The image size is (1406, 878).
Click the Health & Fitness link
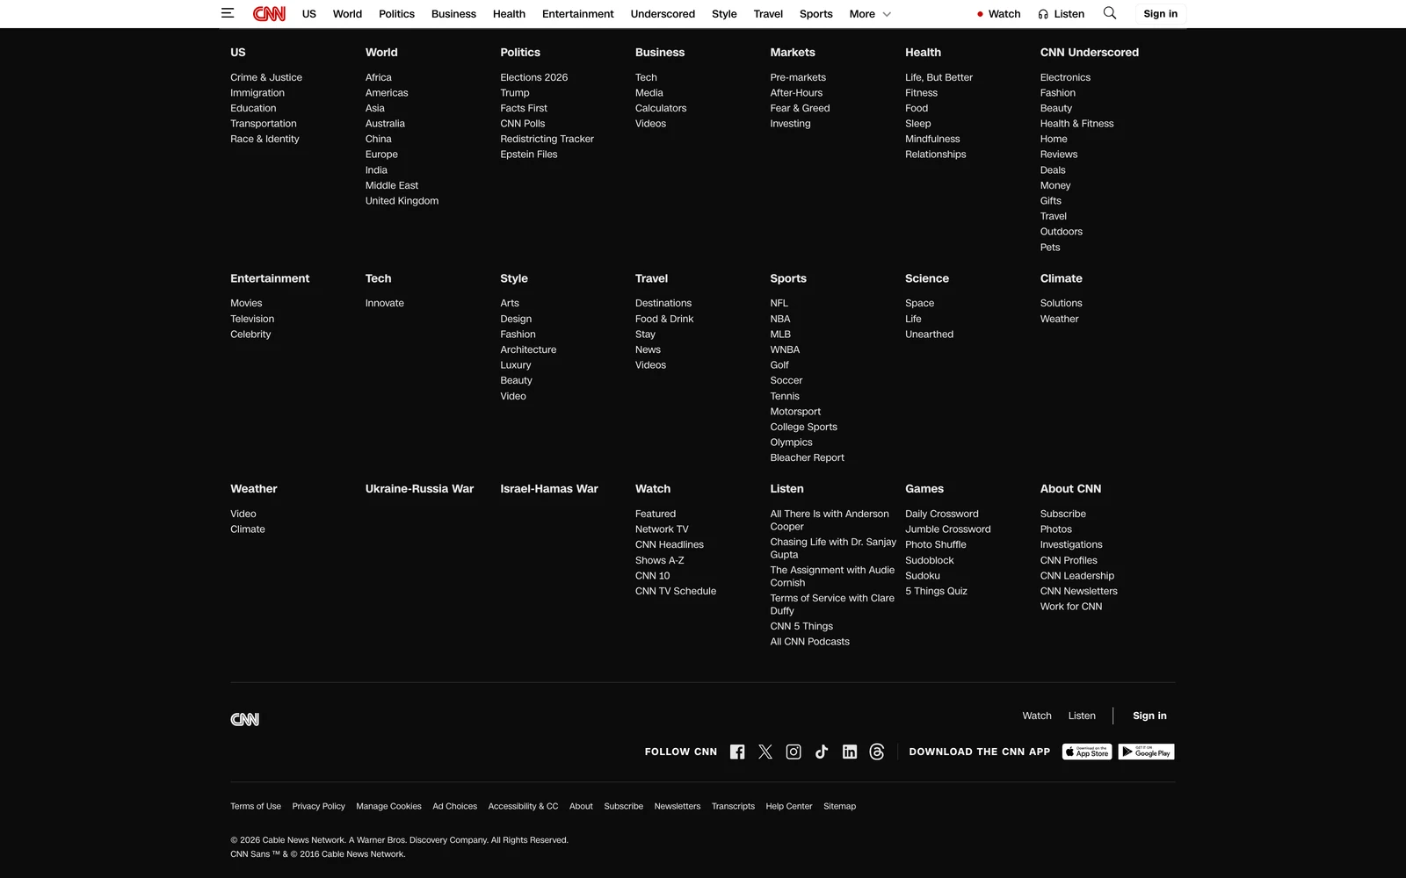pos(1076,124)
